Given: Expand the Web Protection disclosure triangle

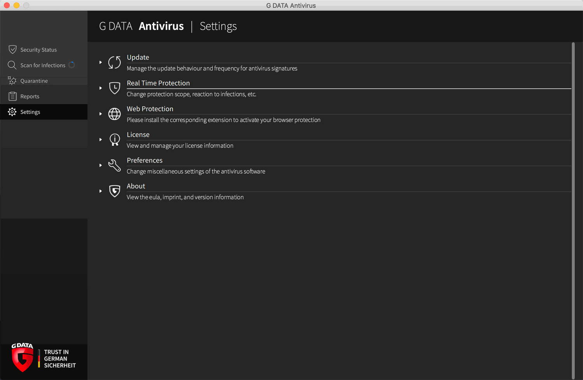Looking at the screenshot, I should click(x=101, y=114).
